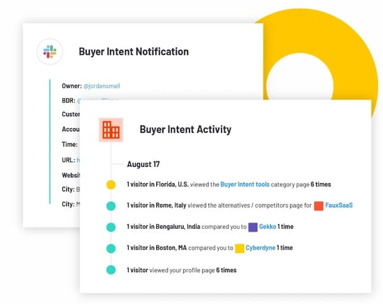Select the Rome, Italy timeline marker
Viewport: 383px width, 304px height.
click(x=111, y=206)
